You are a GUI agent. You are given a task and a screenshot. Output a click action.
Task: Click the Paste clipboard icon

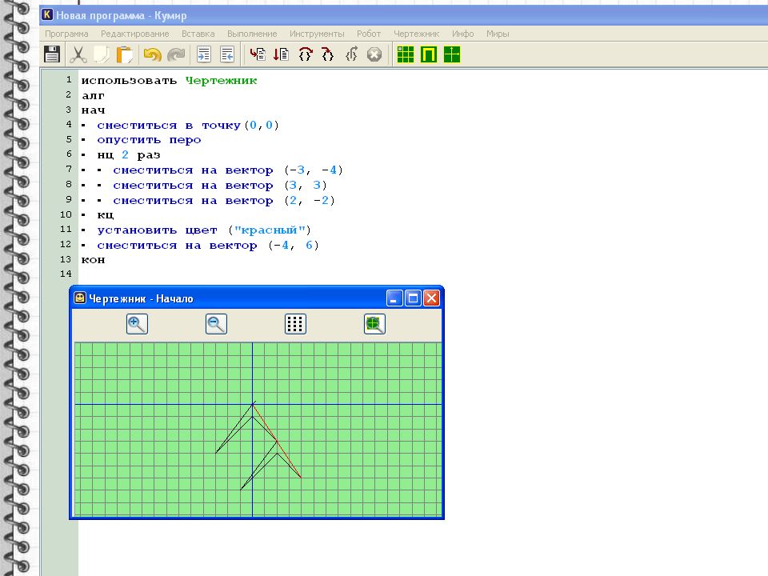pyautogui.click(x=125, y=54)
